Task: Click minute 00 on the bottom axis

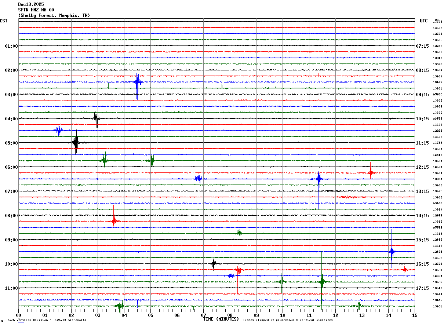Action: (19, 315)
